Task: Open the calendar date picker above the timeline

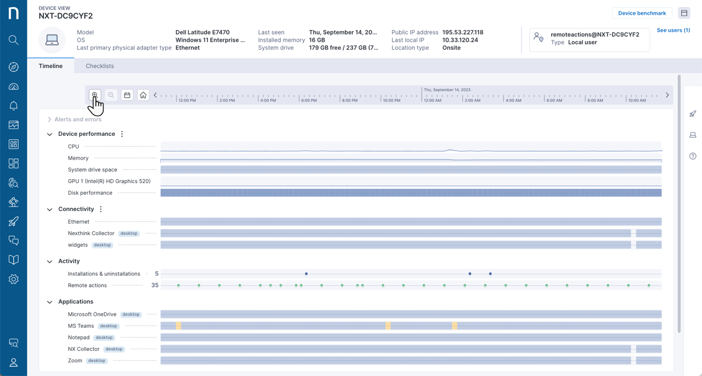Action: [x=127, y=94]
